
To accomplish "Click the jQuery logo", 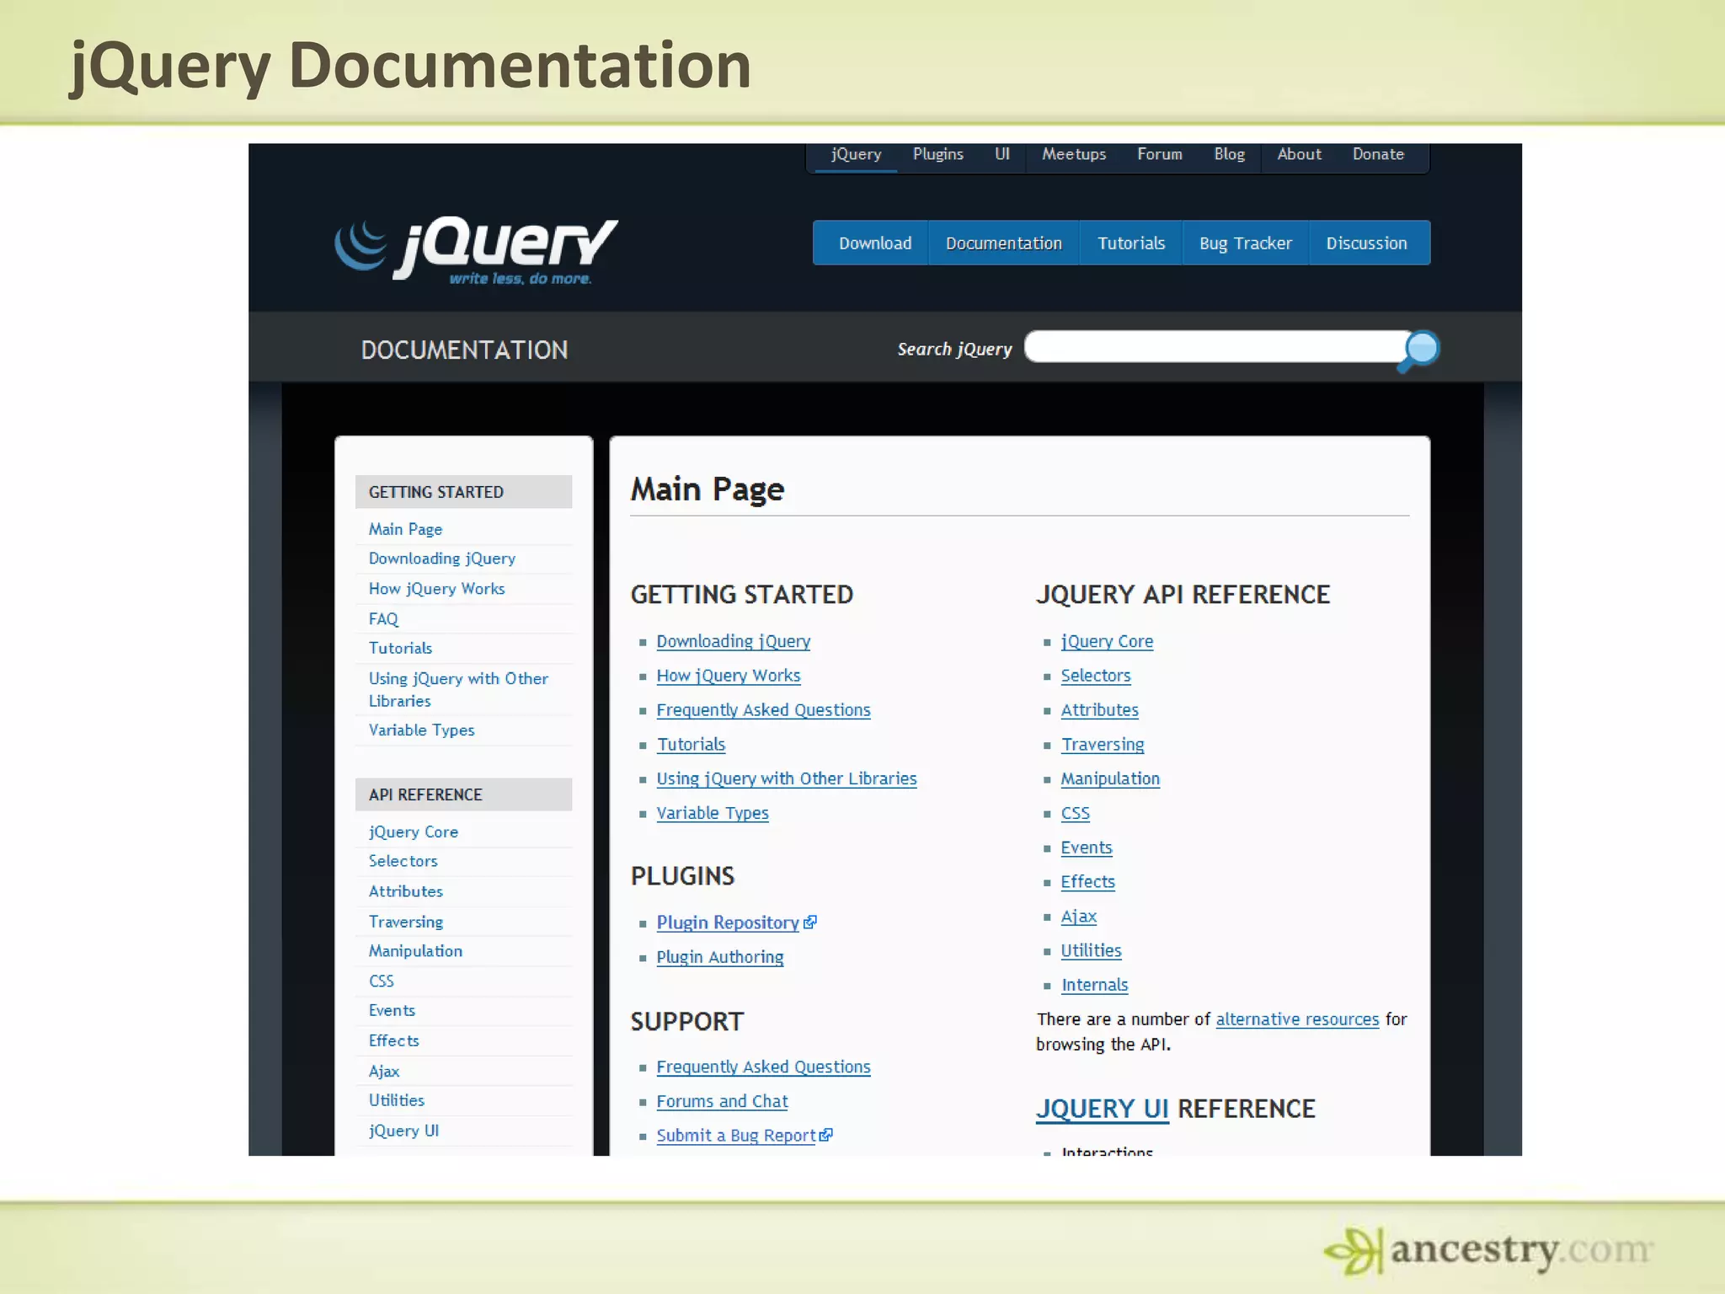I will [477, 251].
